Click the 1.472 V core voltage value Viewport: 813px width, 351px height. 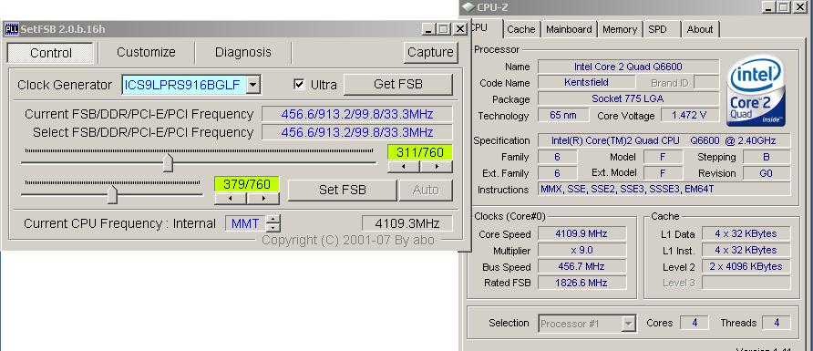pos(689,115)
